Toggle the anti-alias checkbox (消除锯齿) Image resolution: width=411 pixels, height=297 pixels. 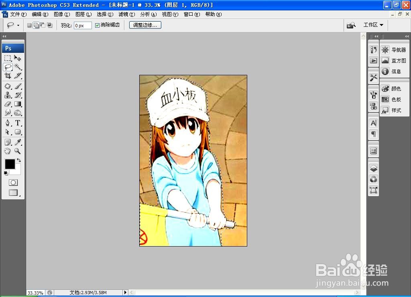97,25
